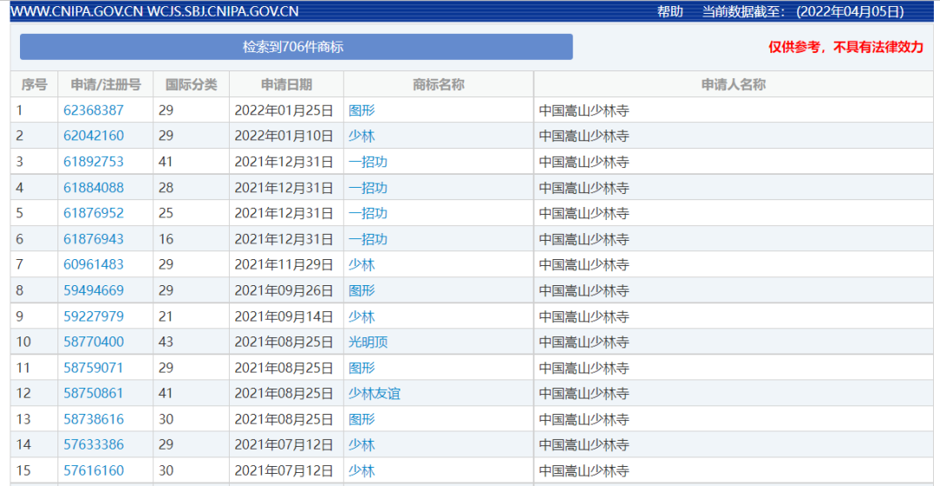Open 少林 trademark in row 9
Viewport: 940px width, 486px height.
tap(361, 316)
